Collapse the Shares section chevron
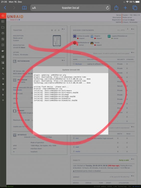The width and height of the screenshot is (141, 188). point(133,53)
